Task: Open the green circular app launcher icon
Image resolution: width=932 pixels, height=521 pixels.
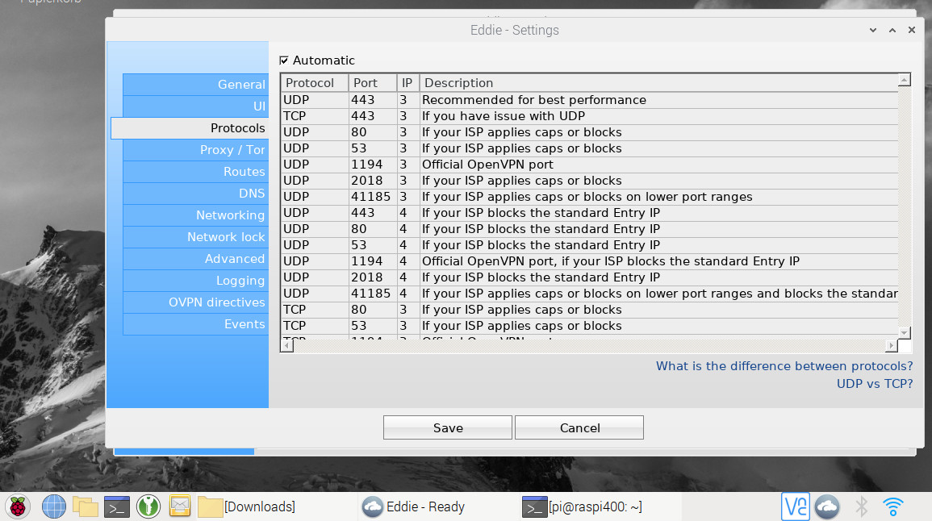Action: [x=148, y=506]
